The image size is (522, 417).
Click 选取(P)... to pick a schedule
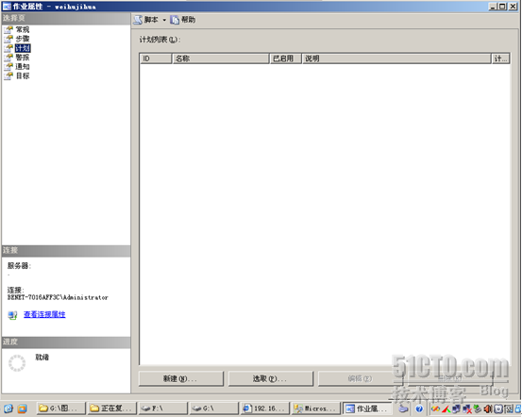pyautogui.click(x=271, y=378)
